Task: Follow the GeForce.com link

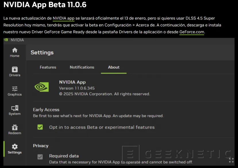Action: [191, 32]
